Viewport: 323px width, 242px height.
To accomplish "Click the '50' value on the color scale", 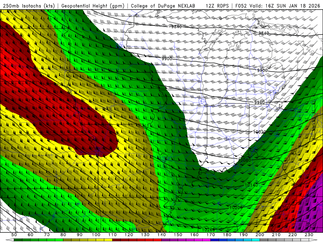I will pyautogui.click(x=14, y=235).
